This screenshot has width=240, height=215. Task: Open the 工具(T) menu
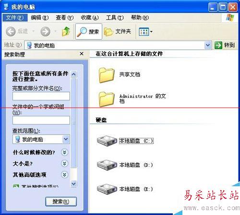tap(115, 17)
